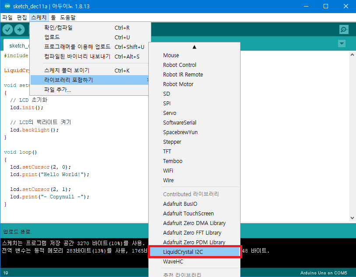This screenshot has width=356, height=277.
Task: Select SPI library
Action: pyautogui.click(x=194, y=104)
